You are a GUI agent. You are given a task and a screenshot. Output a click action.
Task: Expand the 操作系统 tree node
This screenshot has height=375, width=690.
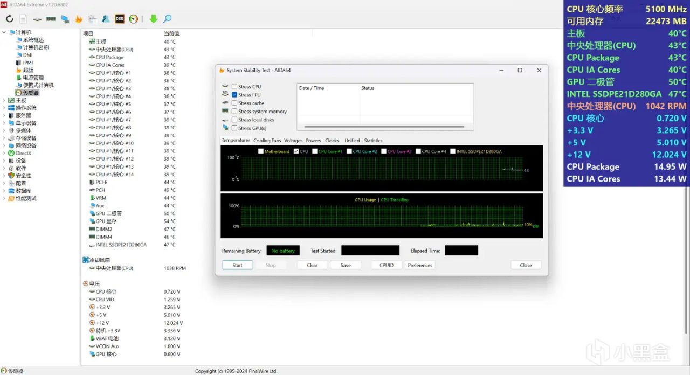tap(4, 108)
